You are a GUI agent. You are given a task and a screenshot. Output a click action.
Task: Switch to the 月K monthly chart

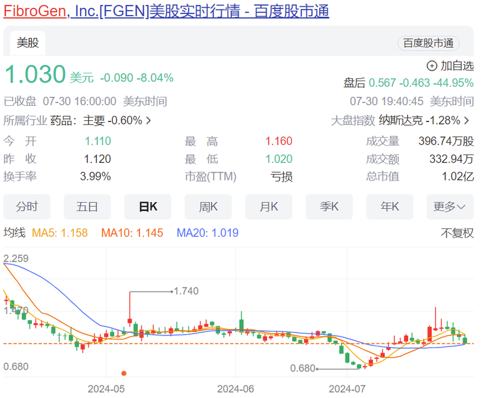pyautogui.click(x=269, y=206)
